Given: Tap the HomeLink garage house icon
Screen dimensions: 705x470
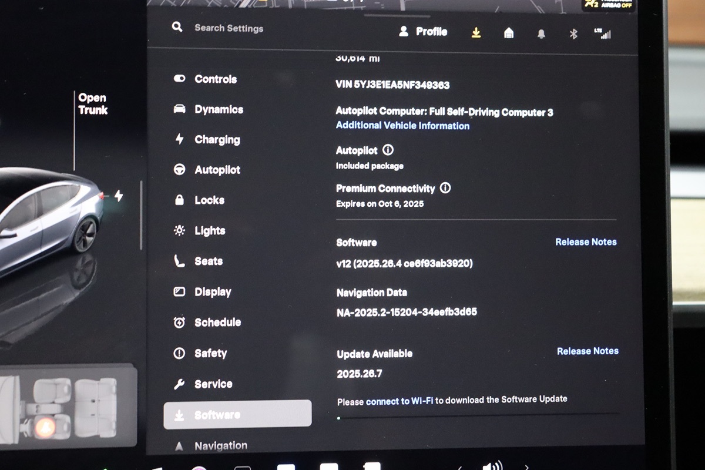Looking at the screenshot, I should [x=509, y=33].
